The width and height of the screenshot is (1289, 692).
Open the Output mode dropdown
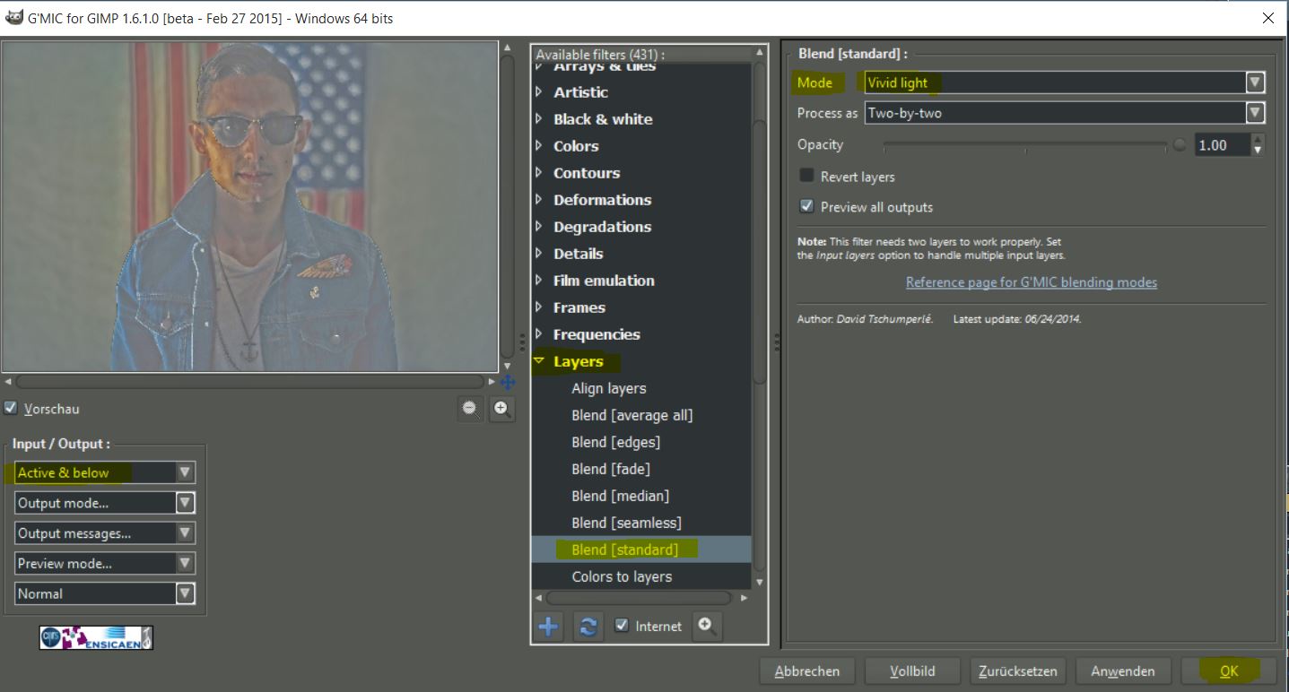(105, 503)
